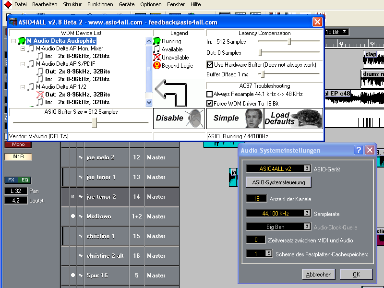Collapse the M-Audio Delta AP Mon. Mixer node

click(23, 48)
